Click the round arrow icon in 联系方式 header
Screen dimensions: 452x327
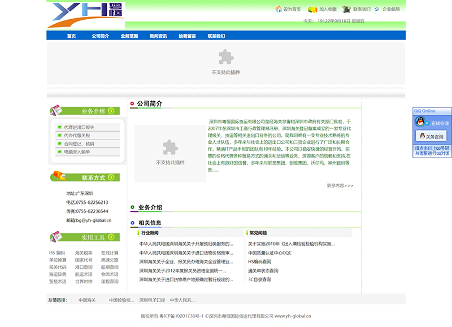click(x=111, y=177)
